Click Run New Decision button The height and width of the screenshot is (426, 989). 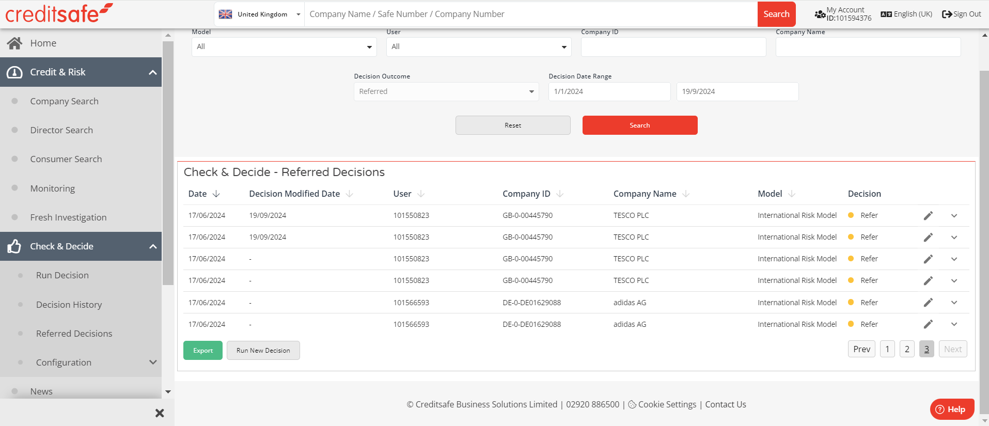(263, 351)
